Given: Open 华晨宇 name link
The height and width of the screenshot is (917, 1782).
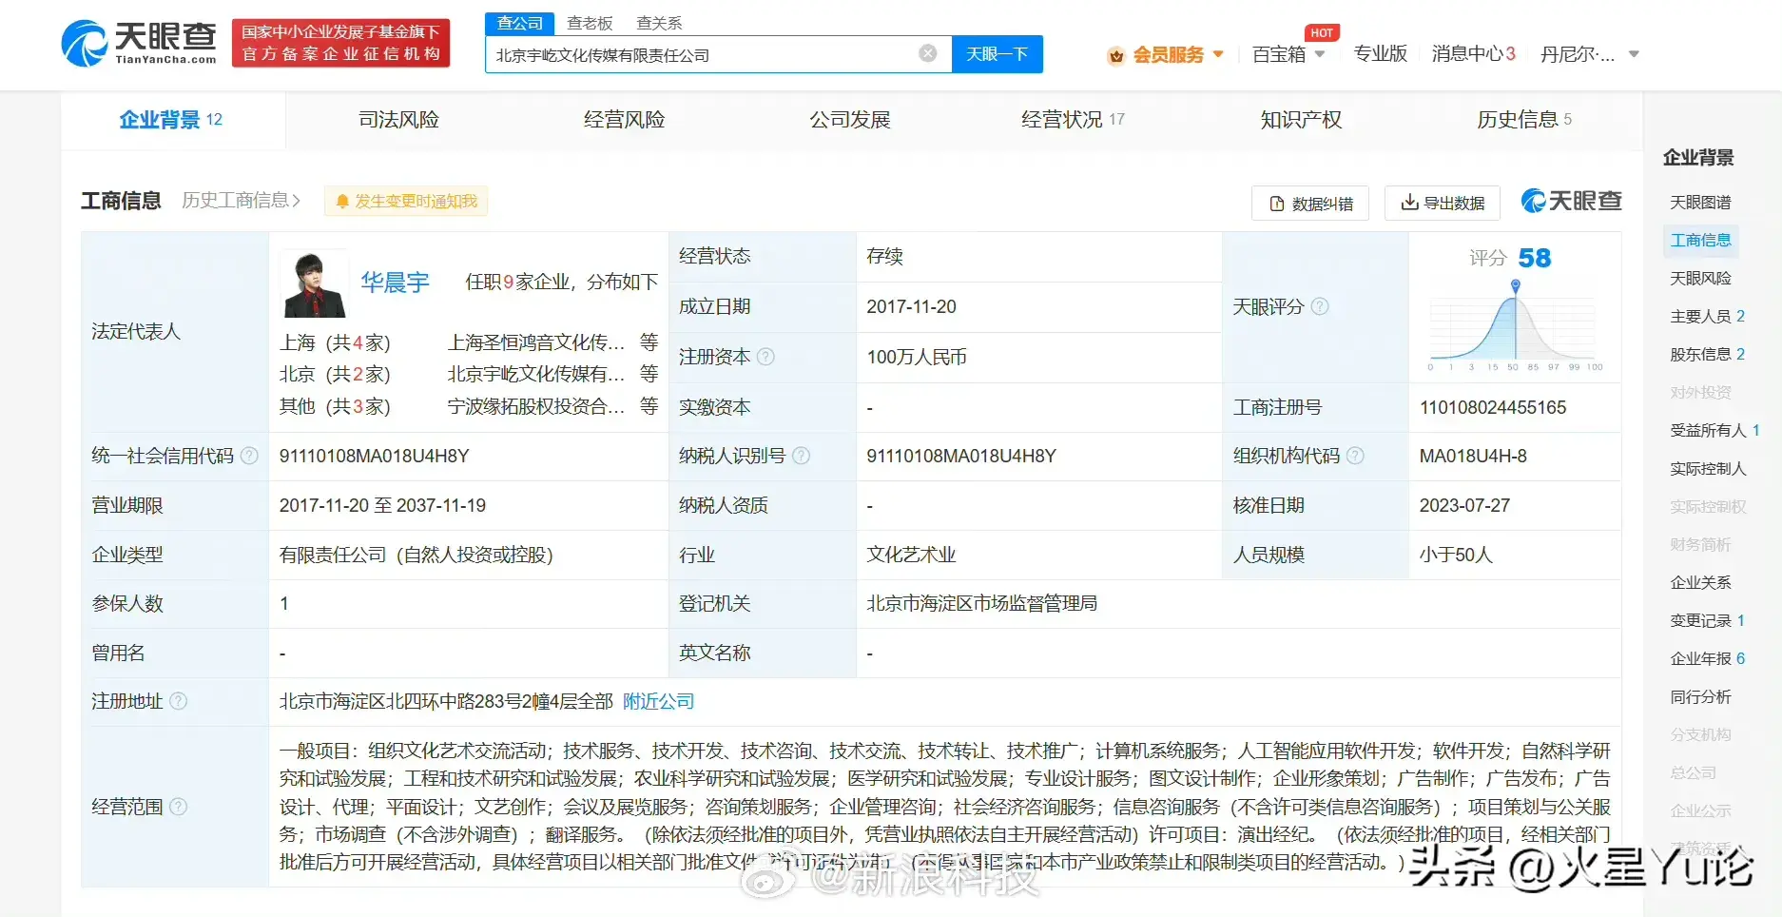Looking at the screenshot, I should 395,283.
